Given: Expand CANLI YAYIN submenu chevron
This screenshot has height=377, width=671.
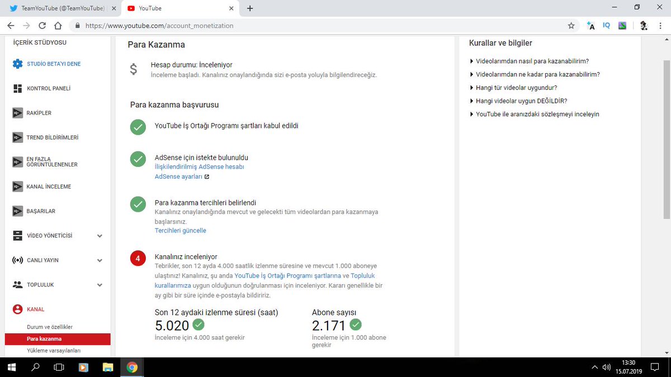Looking at the screenshot, I should pyautogui.click(x=100, y=260).
